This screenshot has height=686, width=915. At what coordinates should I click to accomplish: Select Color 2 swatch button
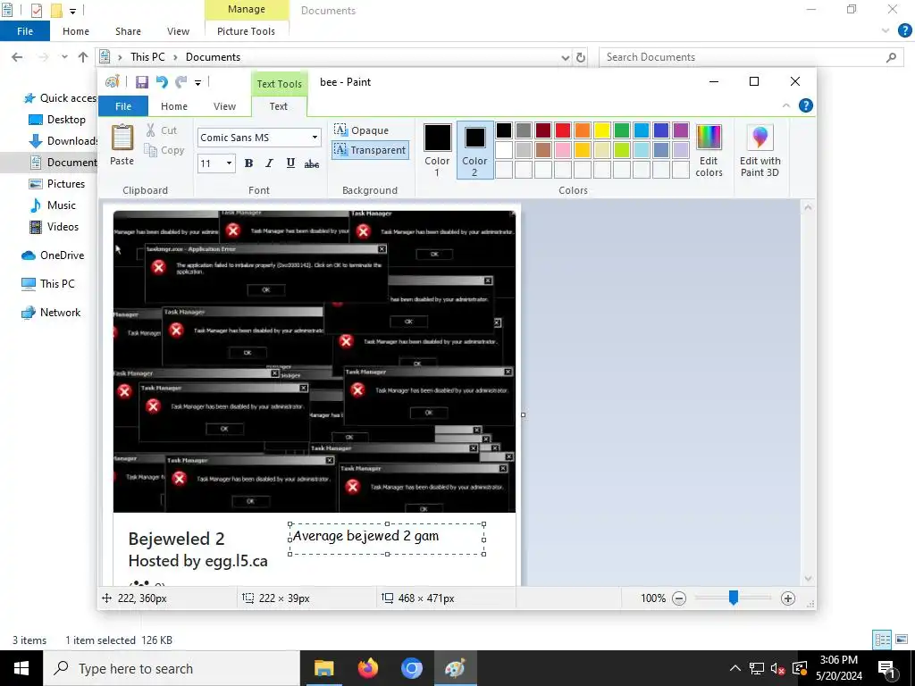[x=474, y=150]
